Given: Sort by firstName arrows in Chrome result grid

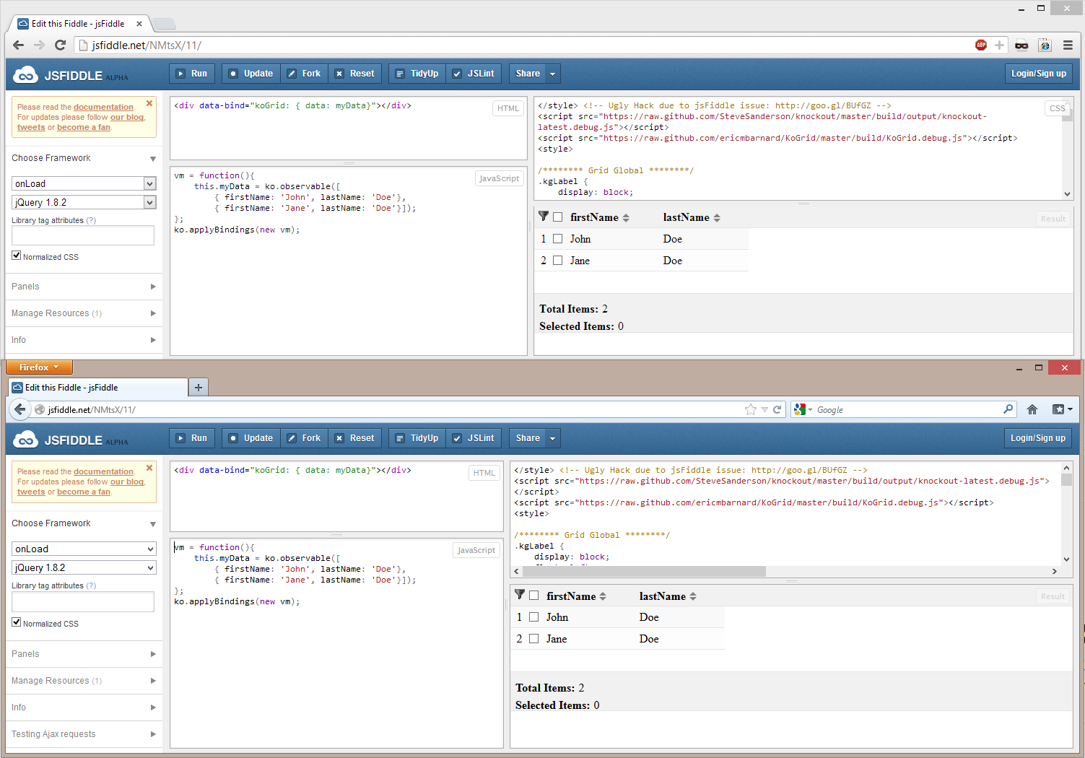Looking at the screenshot, I should [626, 217].
